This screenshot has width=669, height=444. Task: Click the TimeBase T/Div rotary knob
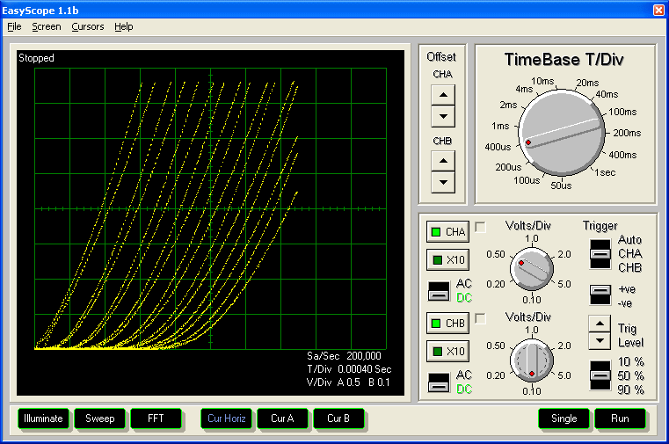[x=563, y=134]
